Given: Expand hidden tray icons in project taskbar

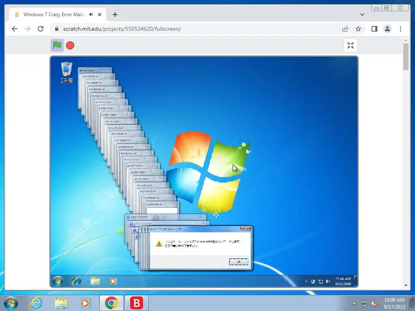Looking at the screenshot, I should pyautogui.click(x=306, y=281).
